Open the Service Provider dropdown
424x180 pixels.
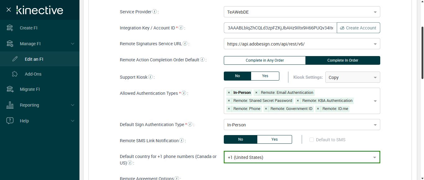click(302, 12)
